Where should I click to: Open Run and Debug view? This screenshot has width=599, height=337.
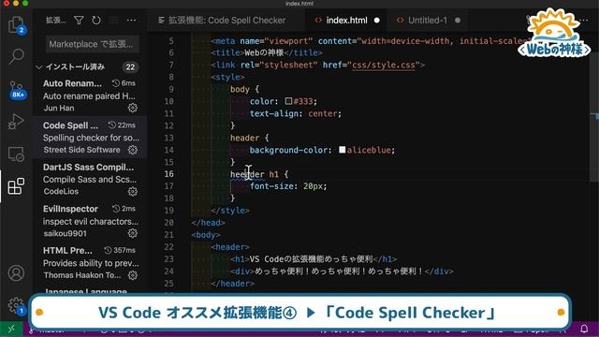pos(16,122)
